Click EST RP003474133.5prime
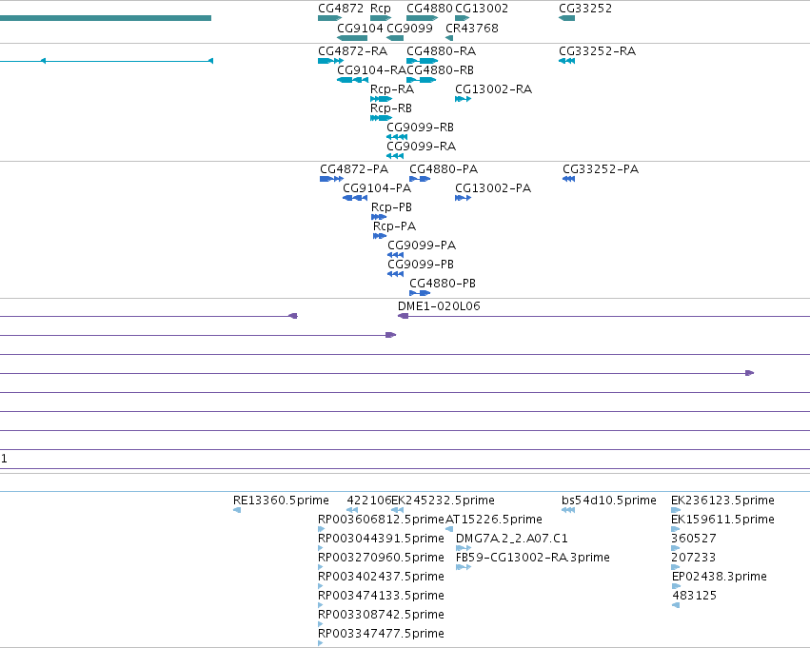Viewport: 810px width, 648px height. (382, 596)
